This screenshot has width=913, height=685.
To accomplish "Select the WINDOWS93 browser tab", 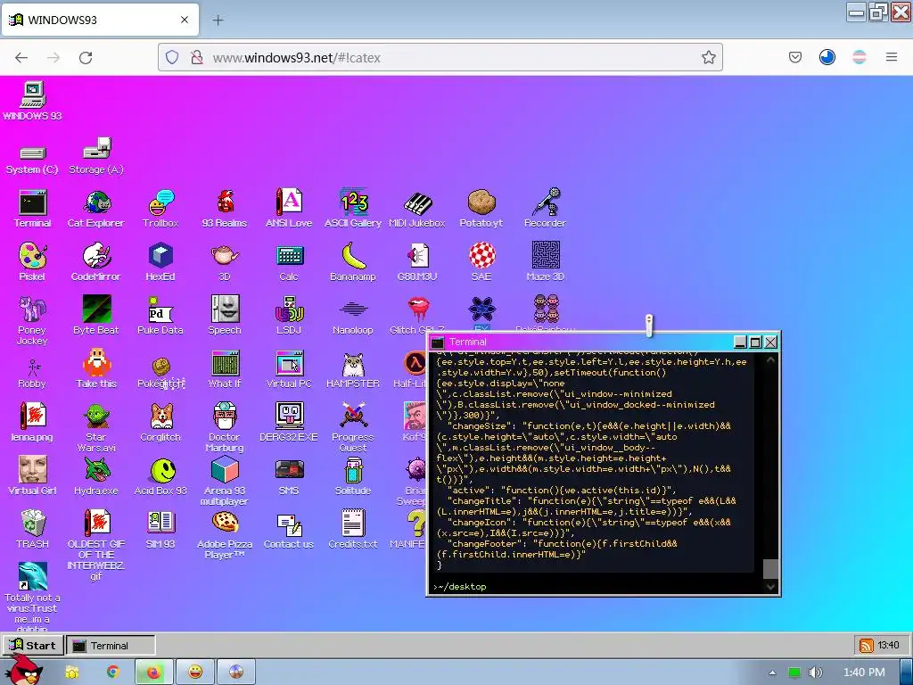I will pyautogui.click(x=100, y=20).
